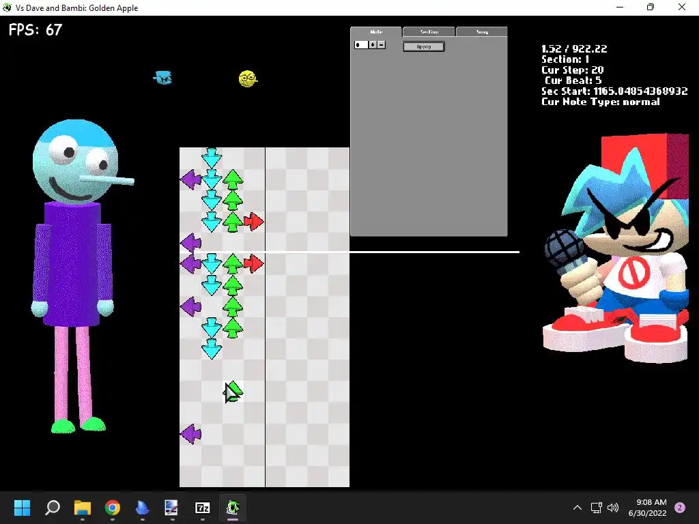Select the cyan down note on the playhead row
This screenshot has height=524, width=699.
[x=212, y=264]
